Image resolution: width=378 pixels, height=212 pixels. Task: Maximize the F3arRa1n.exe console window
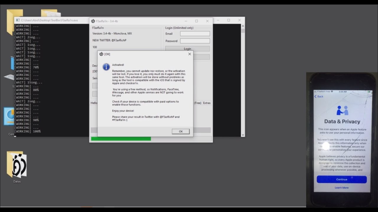(x=229, y=20)
